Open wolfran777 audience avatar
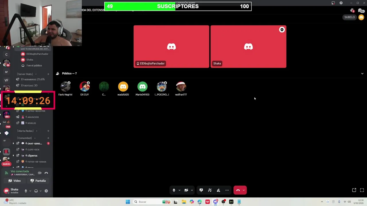Viewport: 367px width, 206px height. click(181, 86)
